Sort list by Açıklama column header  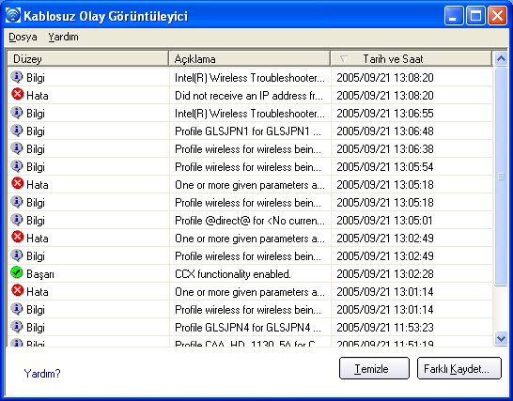(x=249, y=59)
